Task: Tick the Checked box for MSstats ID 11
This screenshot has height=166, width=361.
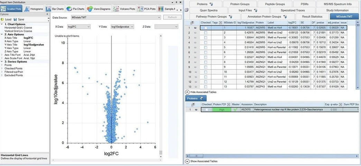Action: click(206, 77)
